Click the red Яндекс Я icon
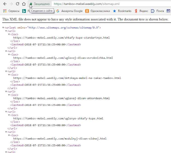Screen dimensions: 171x153 136,11
